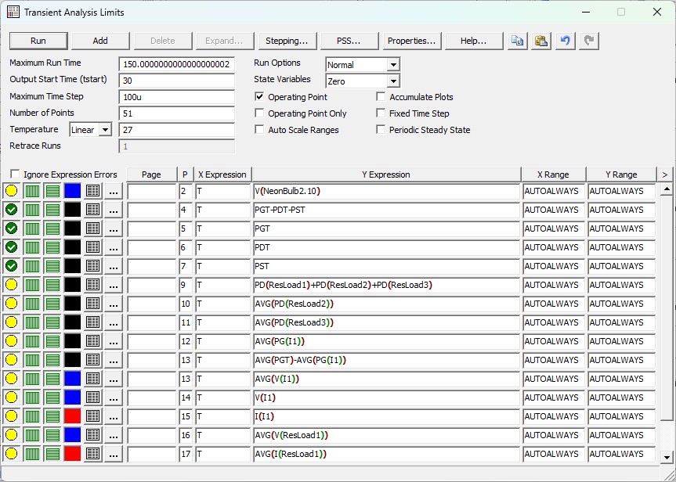Click the red color swatch in the I(I1) row
The width and height of the screenshot is (676, 482).
(72, 416)
